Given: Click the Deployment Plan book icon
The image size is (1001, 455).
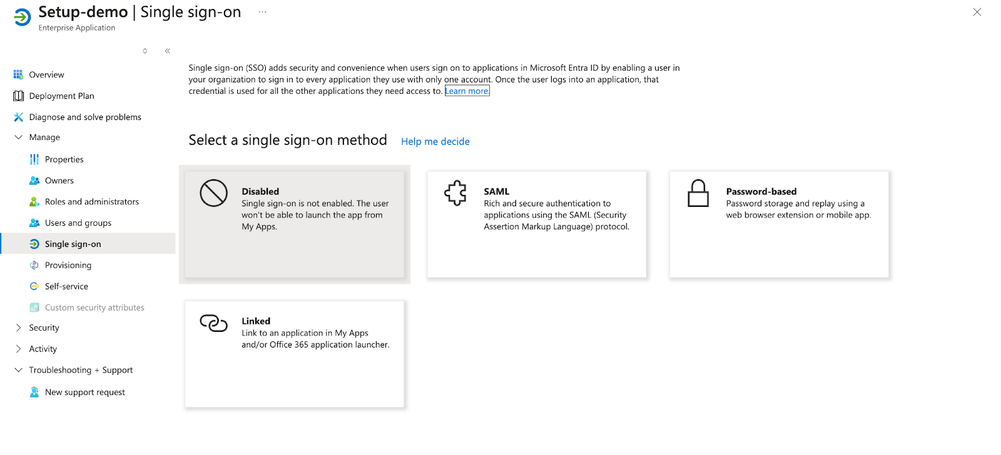Looking at the screenshot, I should (x=18, y=96).
